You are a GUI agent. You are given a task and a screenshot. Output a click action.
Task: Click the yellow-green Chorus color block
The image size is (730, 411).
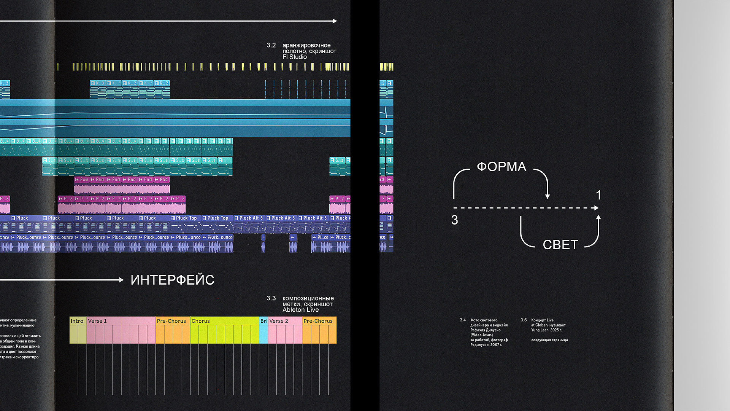[x=224, y=335]
